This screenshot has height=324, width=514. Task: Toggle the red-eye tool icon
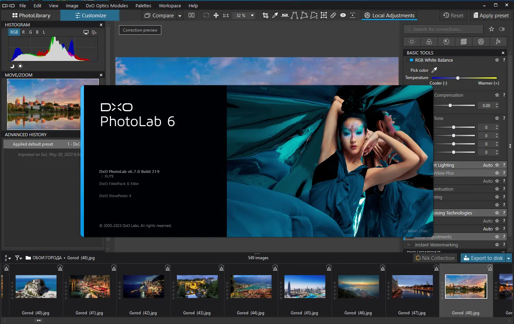(x=343, y=15)
